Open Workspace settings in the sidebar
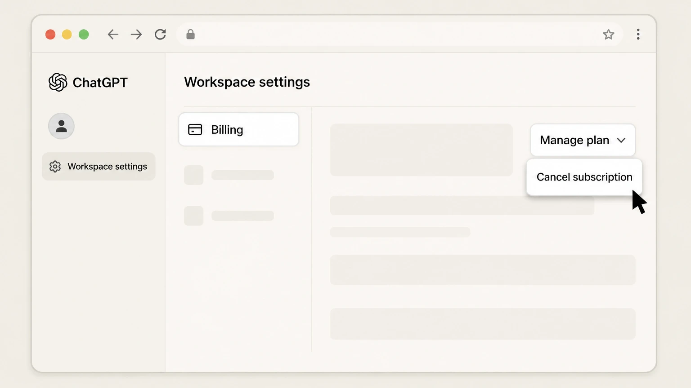The image size is (691, 388). point(99,167)
